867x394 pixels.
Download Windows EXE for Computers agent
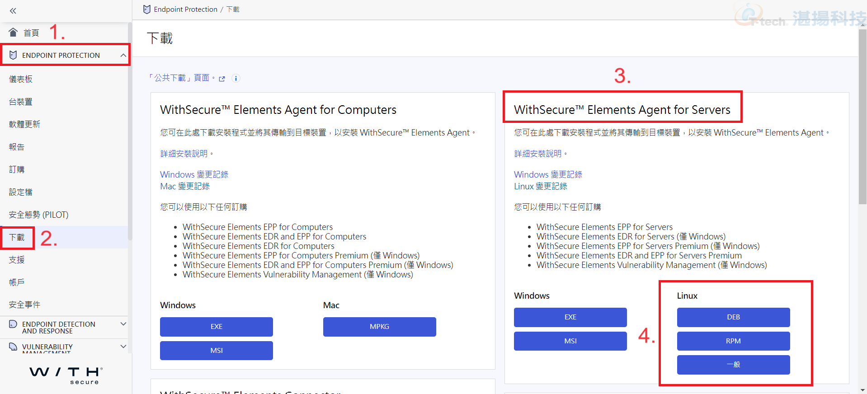[217, 327]
